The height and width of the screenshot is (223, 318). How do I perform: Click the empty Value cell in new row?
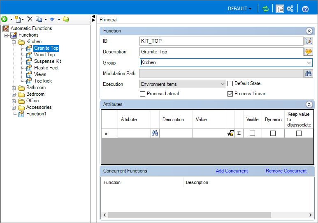[209, 133]
